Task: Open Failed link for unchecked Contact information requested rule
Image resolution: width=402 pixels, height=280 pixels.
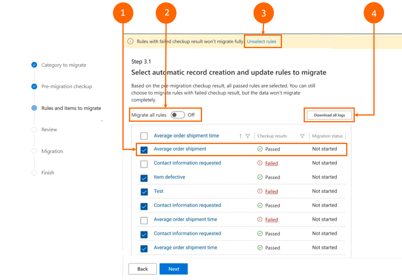Action: pyautogui.click(x=271, y=163)
